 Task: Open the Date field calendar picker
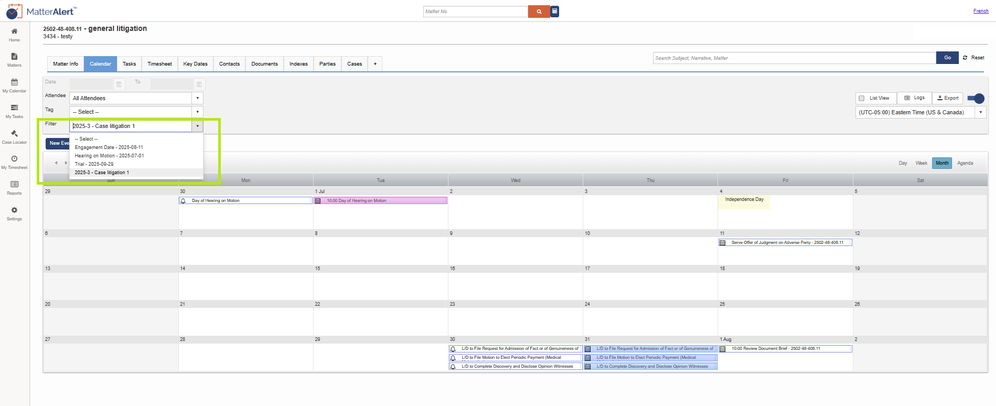click(x=119, y=84)
